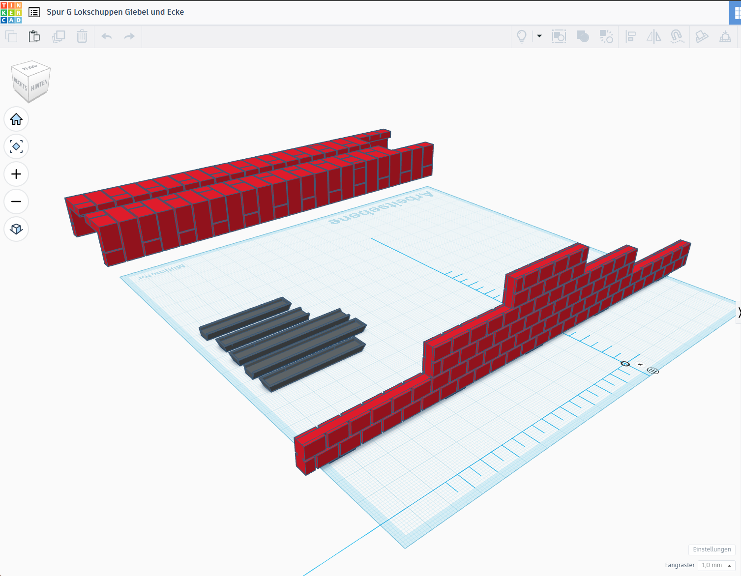The width and height of the screenshot is (741, 576).
Task: Click the Group shapes icon
Action: 559,36
